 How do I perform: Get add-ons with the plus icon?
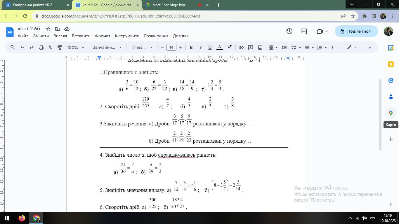tap(391, 139)
